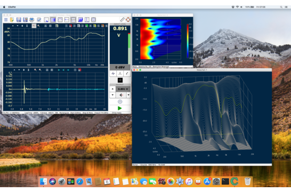Toggle overlay 4 on upper graph
291x192 pixels.
click(91, 26)
